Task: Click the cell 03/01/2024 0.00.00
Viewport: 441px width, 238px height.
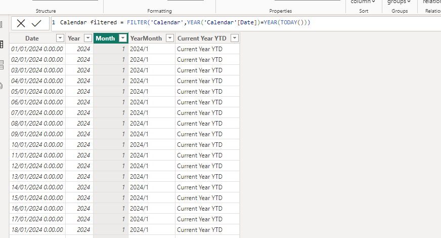Action: pyautogui.click(x=37, y=70)
